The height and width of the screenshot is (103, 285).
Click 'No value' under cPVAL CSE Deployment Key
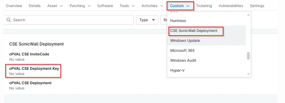tap(17, 74)
